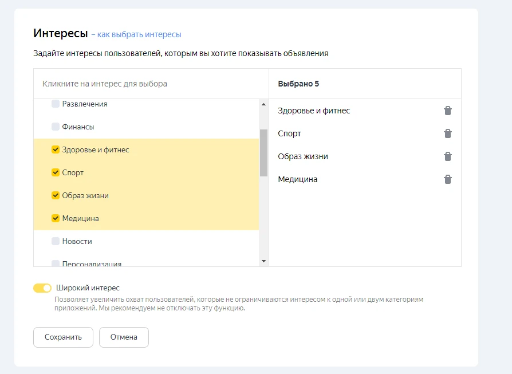This screenshot has width=512, height=374.
Task: Select Здоровье и фитнес in right list
Action: [x=314, y=111]
